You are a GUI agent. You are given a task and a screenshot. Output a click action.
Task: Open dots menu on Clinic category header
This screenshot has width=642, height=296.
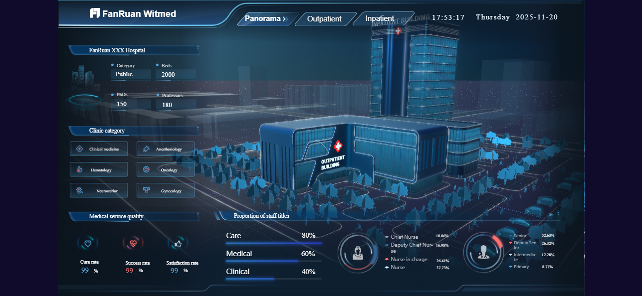[198, 130]
